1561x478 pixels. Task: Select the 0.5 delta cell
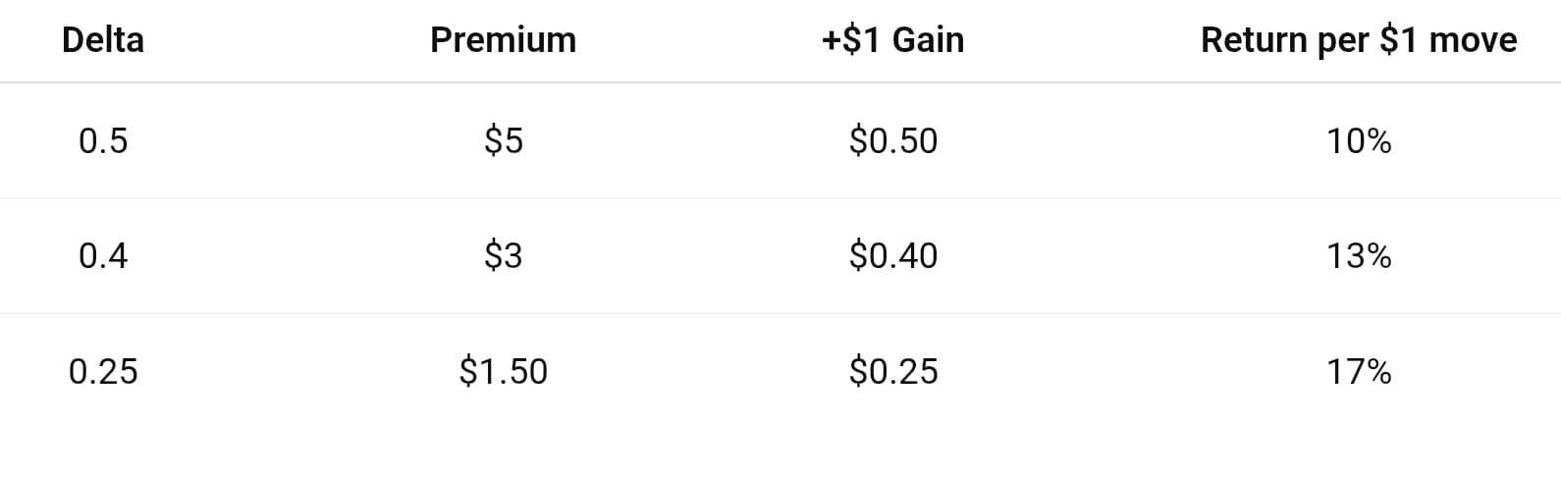pos(103,141)
